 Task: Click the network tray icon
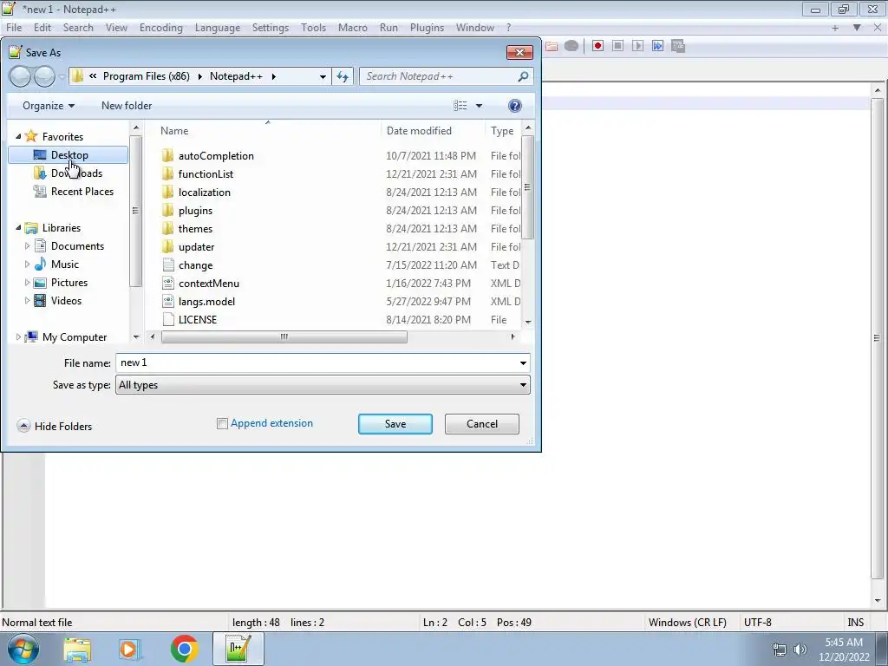pyautogui.click(x=780, y=650)
